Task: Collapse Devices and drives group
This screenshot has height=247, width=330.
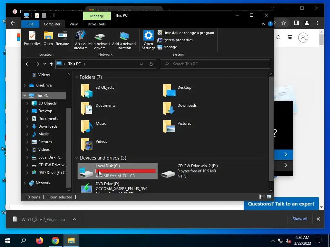Action: pos(76,158)
